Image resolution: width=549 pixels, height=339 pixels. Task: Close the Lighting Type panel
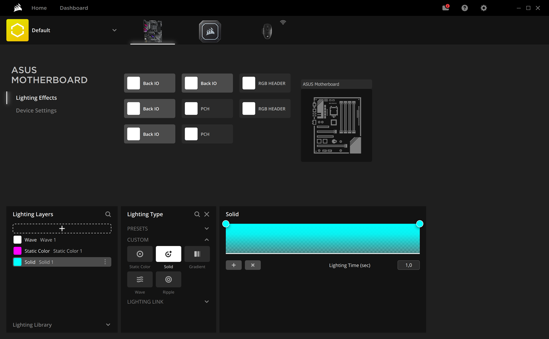pyautogui.click(x=207, y=214)
